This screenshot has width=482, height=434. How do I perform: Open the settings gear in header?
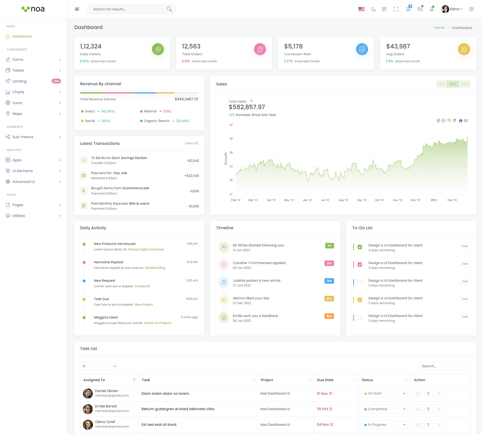(x=471, y=9)
